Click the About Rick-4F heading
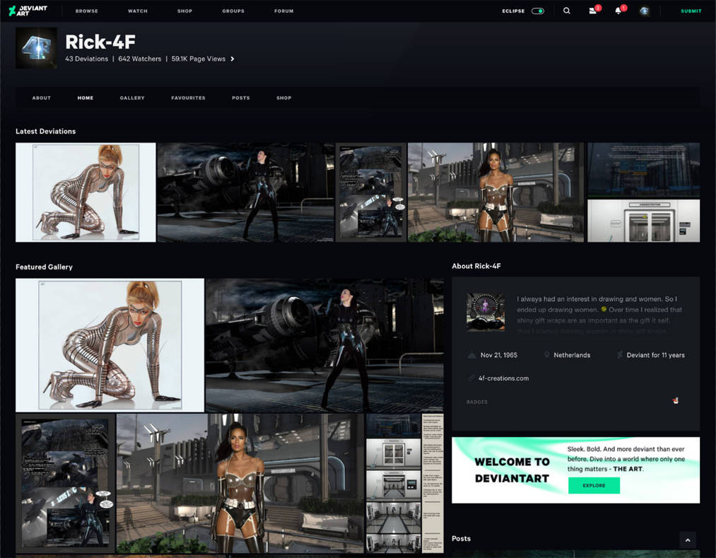Viewport: 716px width, 558px height. pos(476,266)
